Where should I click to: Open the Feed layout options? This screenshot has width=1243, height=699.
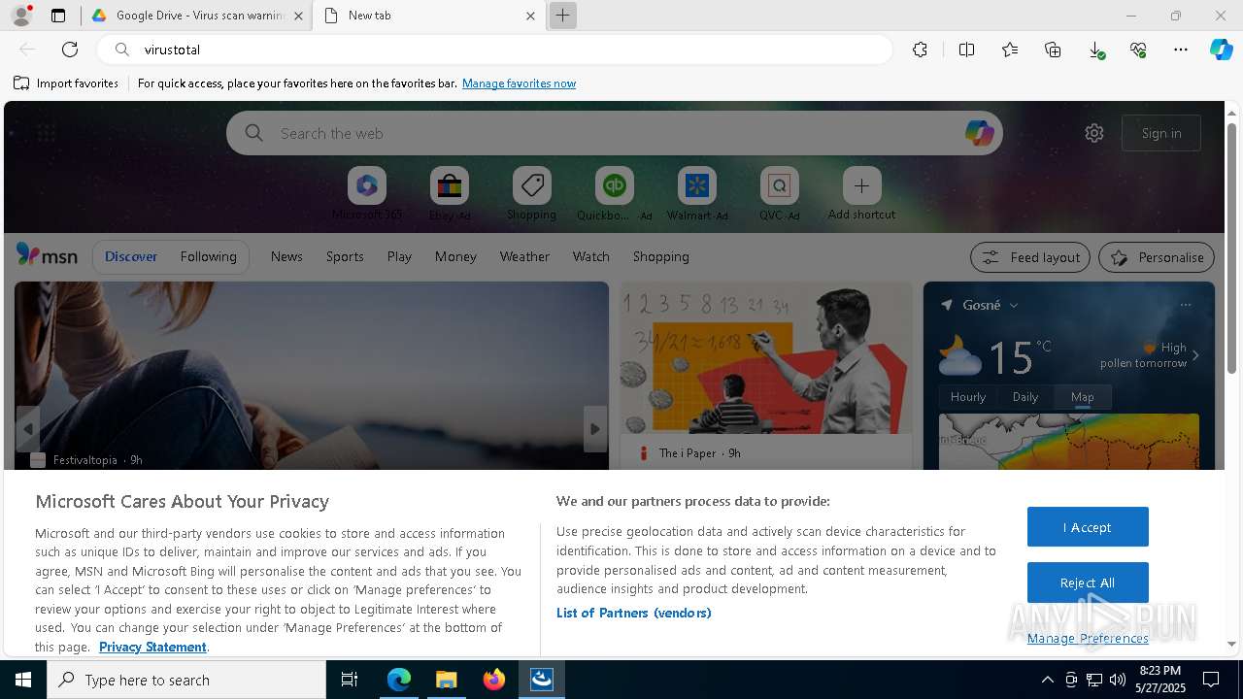click(x=1030, y=257)
